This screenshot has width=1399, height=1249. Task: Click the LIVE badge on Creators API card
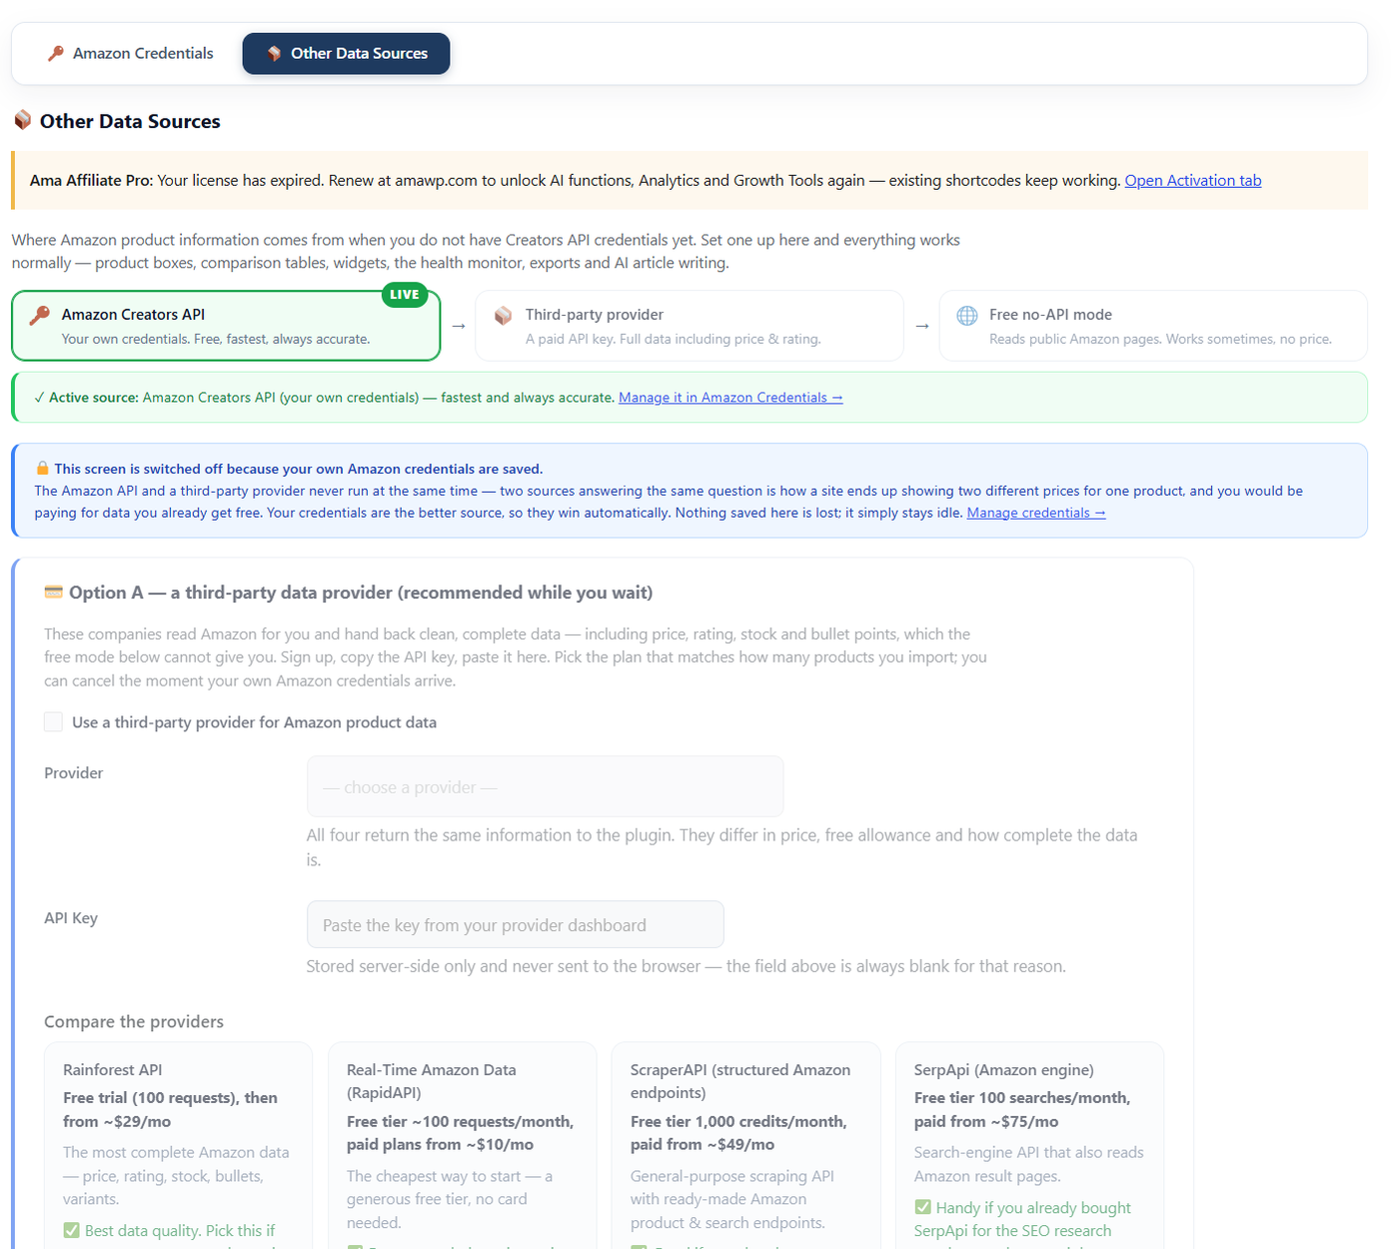click(x=405, y=295)
